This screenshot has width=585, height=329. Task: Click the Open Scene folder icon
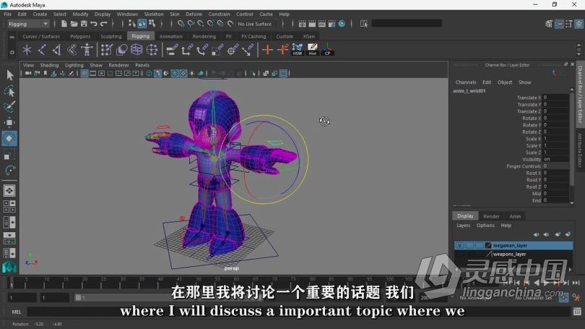pos(74,24)
